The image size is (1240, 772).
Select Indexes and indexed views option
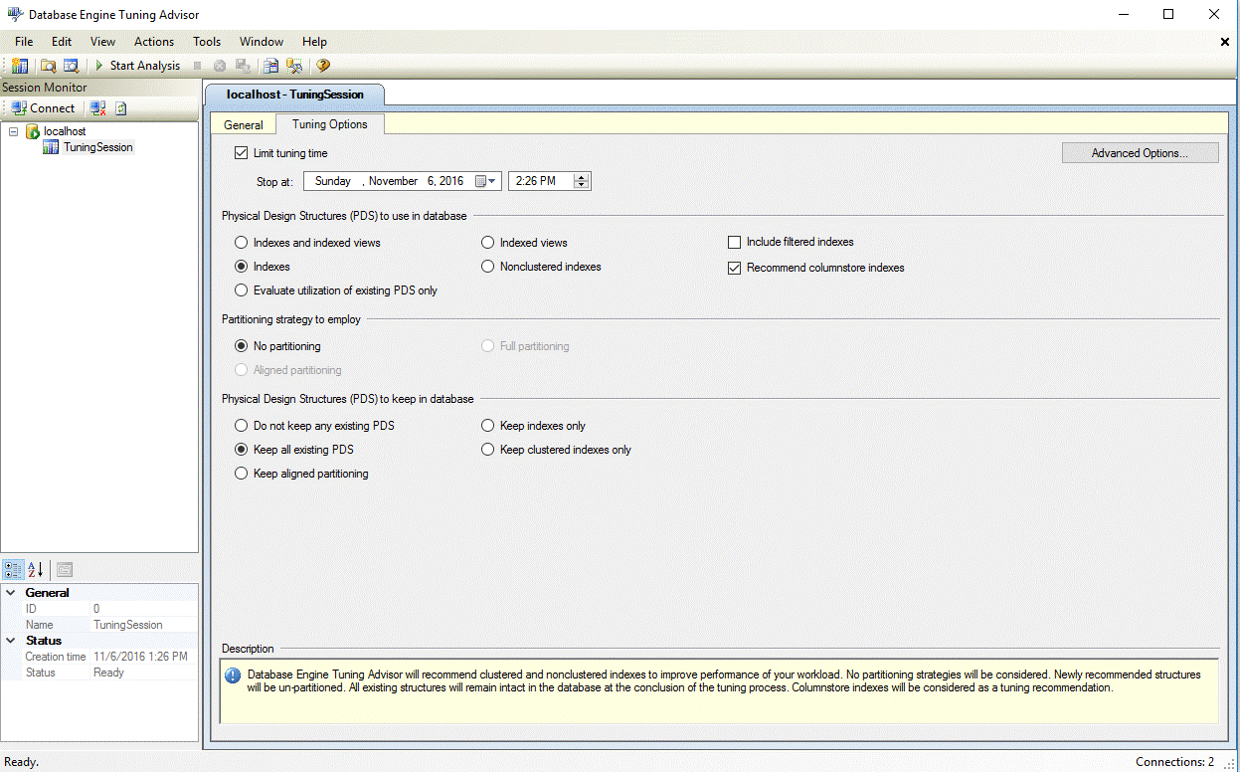point(241,243)
